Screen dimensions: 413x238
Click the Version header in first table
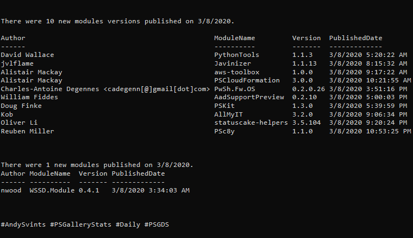[x=306, y=38]
